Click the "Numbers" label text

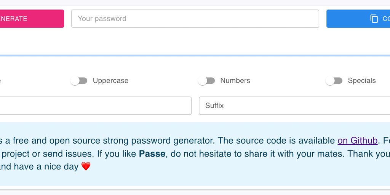[235, 81]
